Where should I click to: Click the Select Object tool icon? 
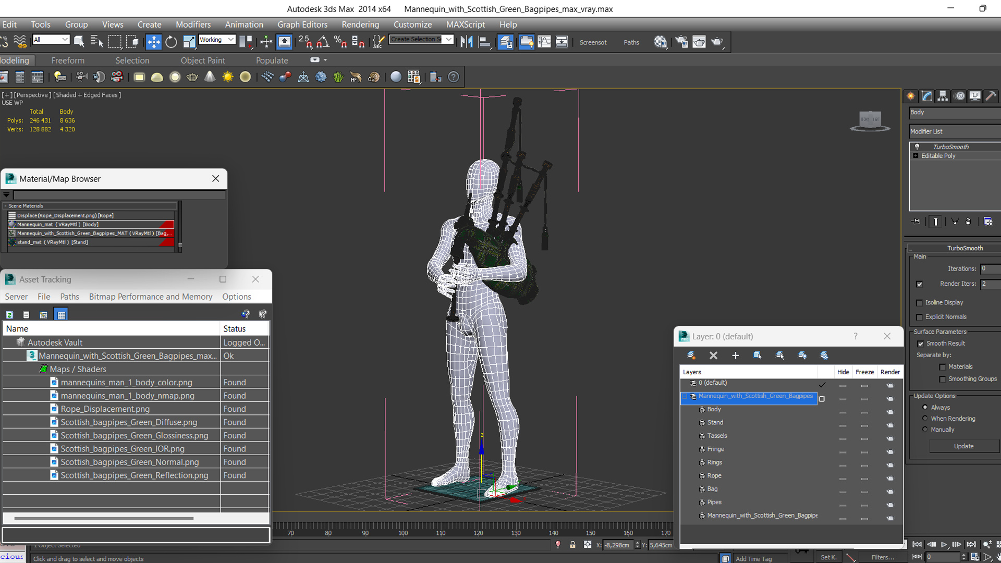pos(79,42)
